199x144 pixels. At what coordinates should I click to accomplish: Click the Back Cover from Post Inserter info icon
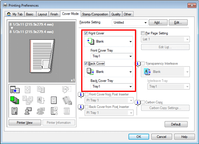(x=81, y=107)
